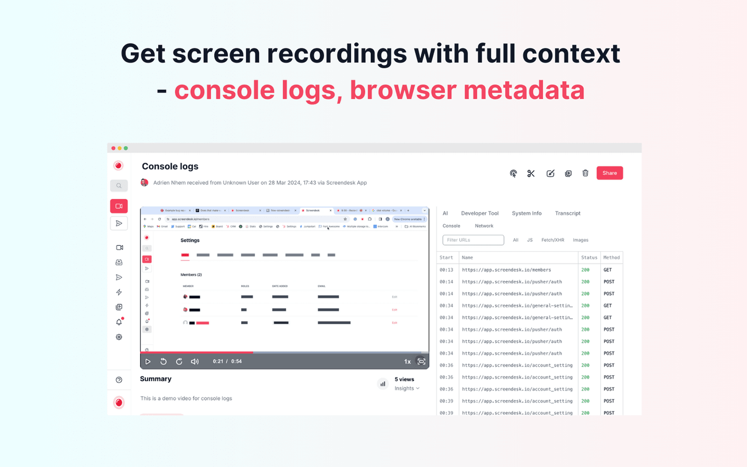The width and height of the screenshot is (747, 467).
Task: Click the bar chart insights icon
Action: (x=383, y=384)
